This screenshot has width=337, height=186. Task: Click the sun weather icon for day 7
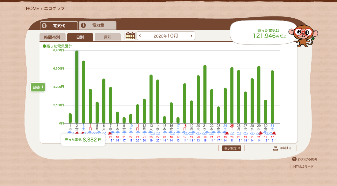coord(110,133)
